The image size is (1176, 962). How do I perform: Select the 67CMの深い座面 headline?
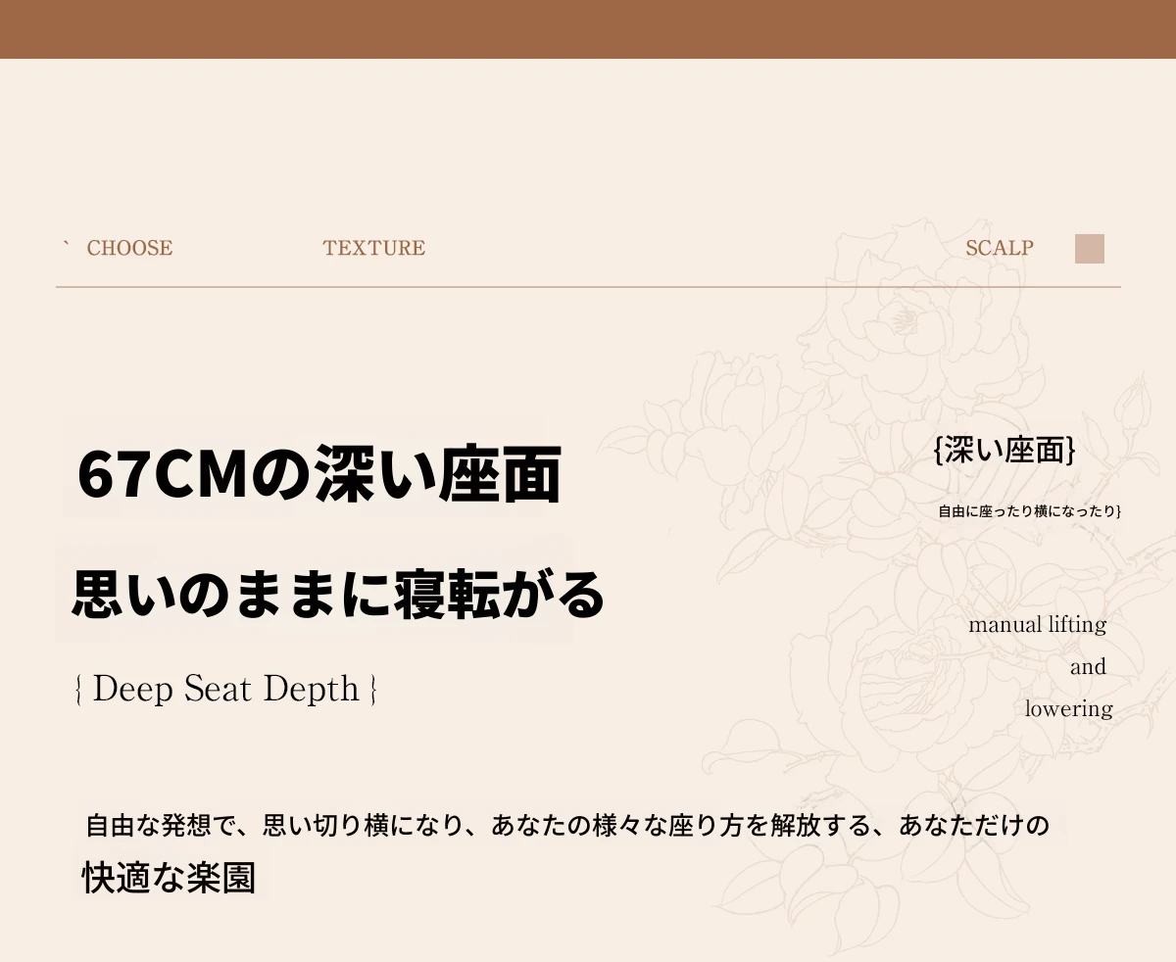(x=318, y=476)
